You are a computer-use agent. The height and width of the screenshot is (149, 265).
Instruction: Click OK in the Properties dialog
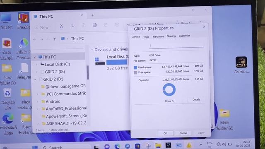click(x=165, y=133)
